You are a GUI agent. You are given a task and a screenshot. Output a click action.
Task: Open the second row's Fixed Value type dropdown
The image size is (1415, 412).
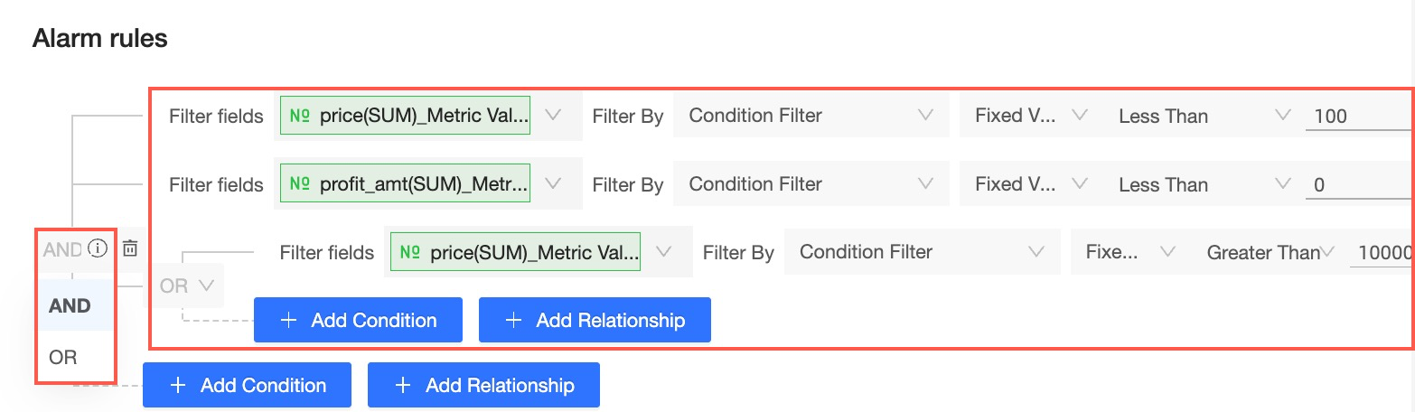pyautogui.click(x=1077, y=184)
